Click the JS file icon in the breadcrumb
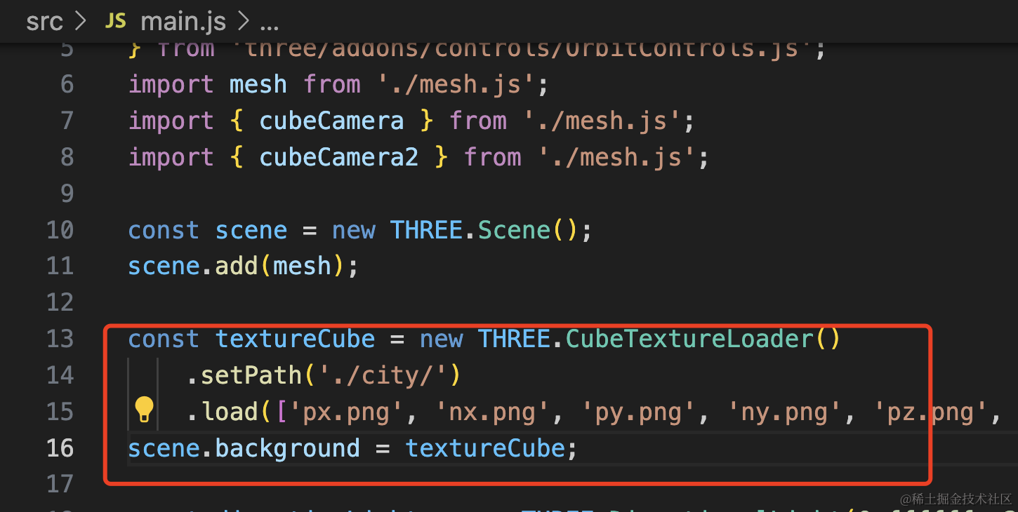 [115, 21]
